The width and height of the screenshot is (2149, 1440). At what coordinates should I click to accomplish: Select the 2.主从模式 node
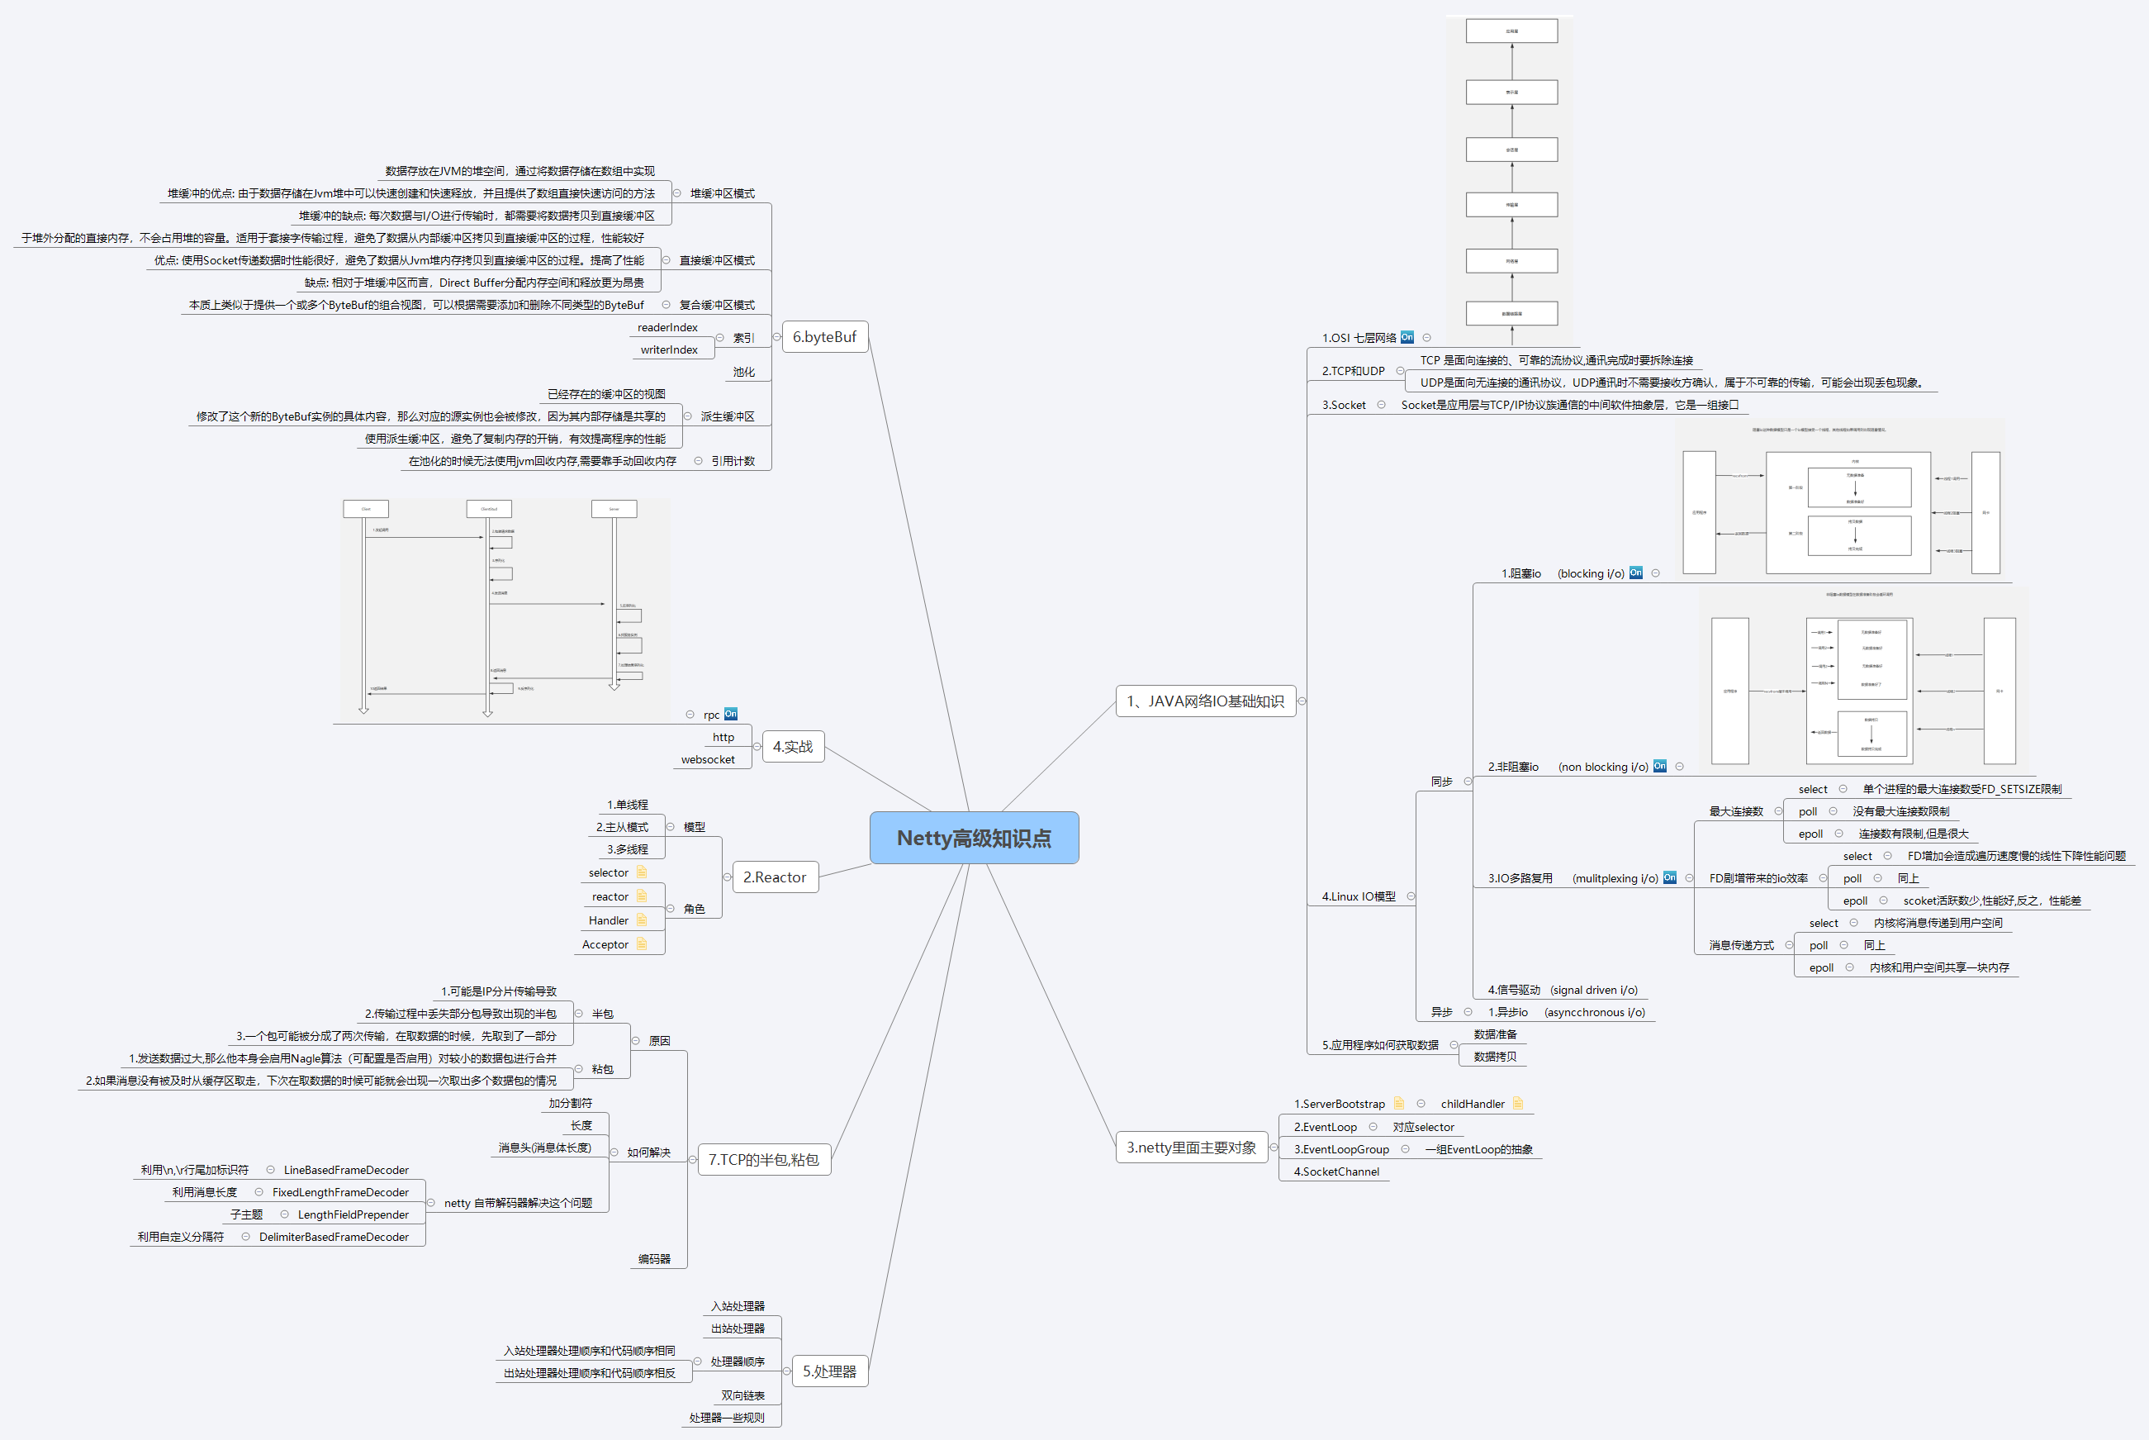[x=623, y=826]
